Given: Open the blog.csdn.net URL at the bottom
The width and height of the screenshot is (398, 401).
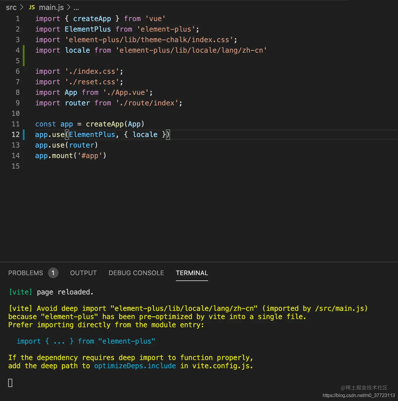Looking at the screenshot, I should tap(359, 395).
